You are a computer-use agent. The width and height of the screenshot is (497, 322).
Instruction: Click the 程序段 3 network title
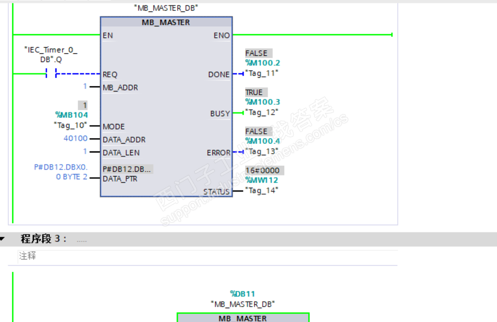pos(44,239)
